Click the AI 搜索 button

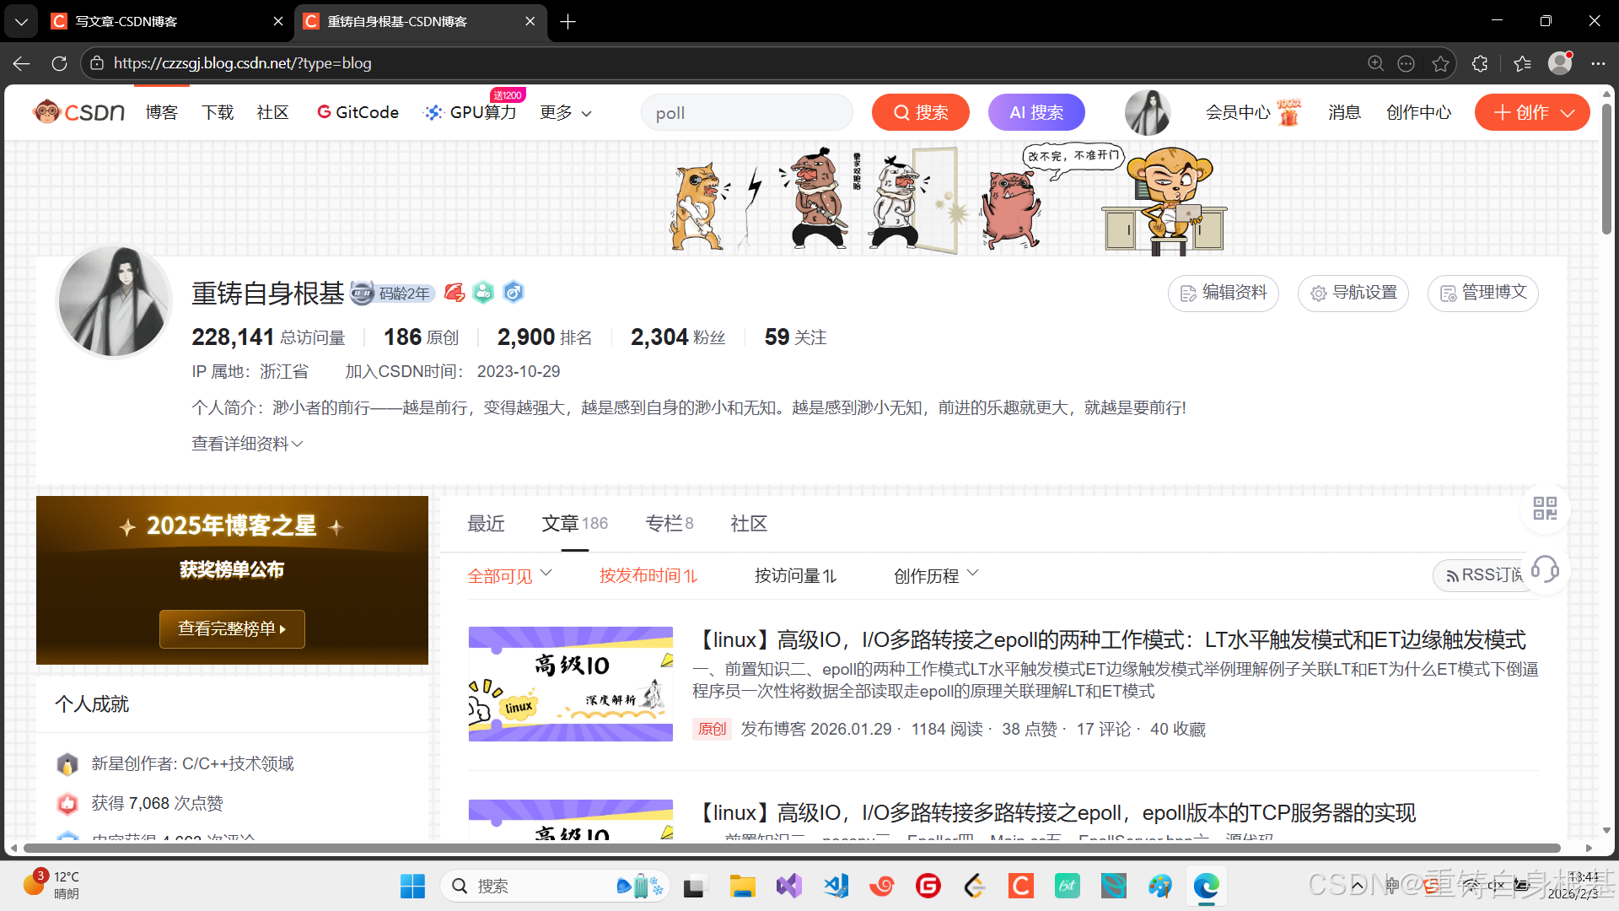pyautogui.click(x=1035, y=112)
